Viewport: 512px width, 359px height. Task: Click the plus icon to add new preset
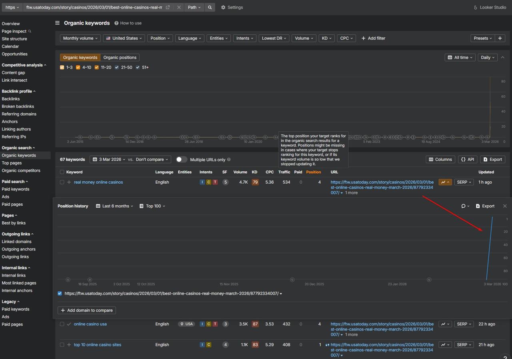(x=500, y=38)
